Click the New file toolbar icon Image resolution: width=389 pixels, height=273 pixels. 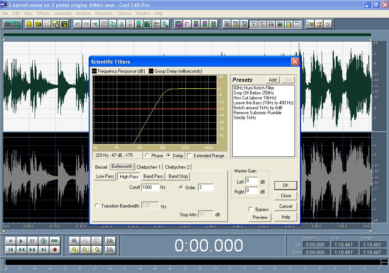(29, 24)
